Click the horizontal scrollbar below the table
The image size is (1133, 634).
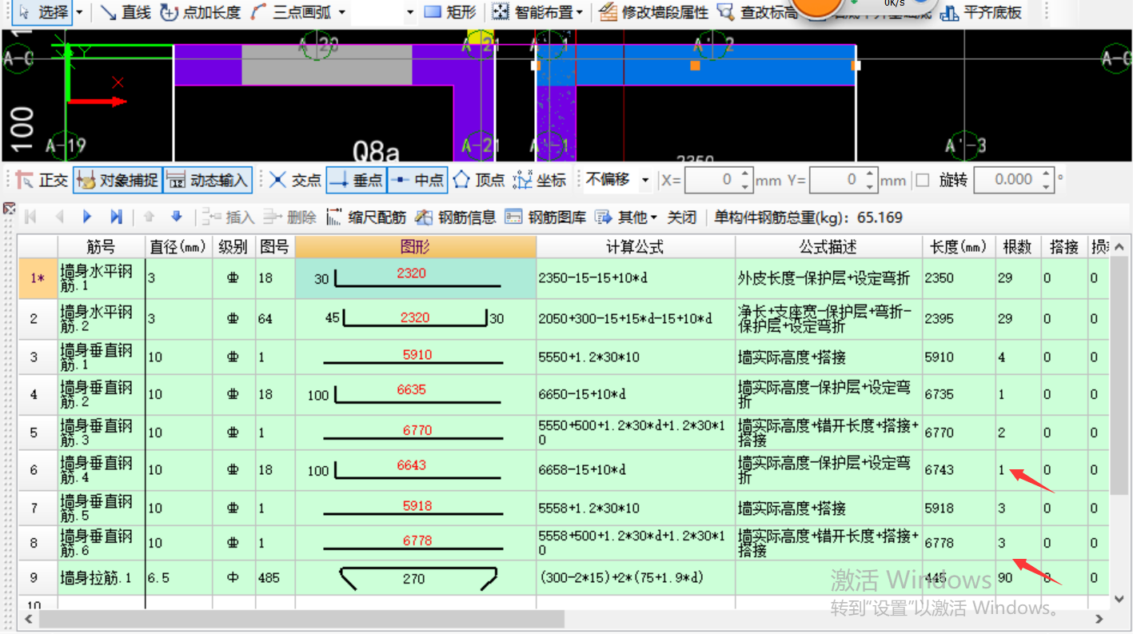[x=301, y=619]
